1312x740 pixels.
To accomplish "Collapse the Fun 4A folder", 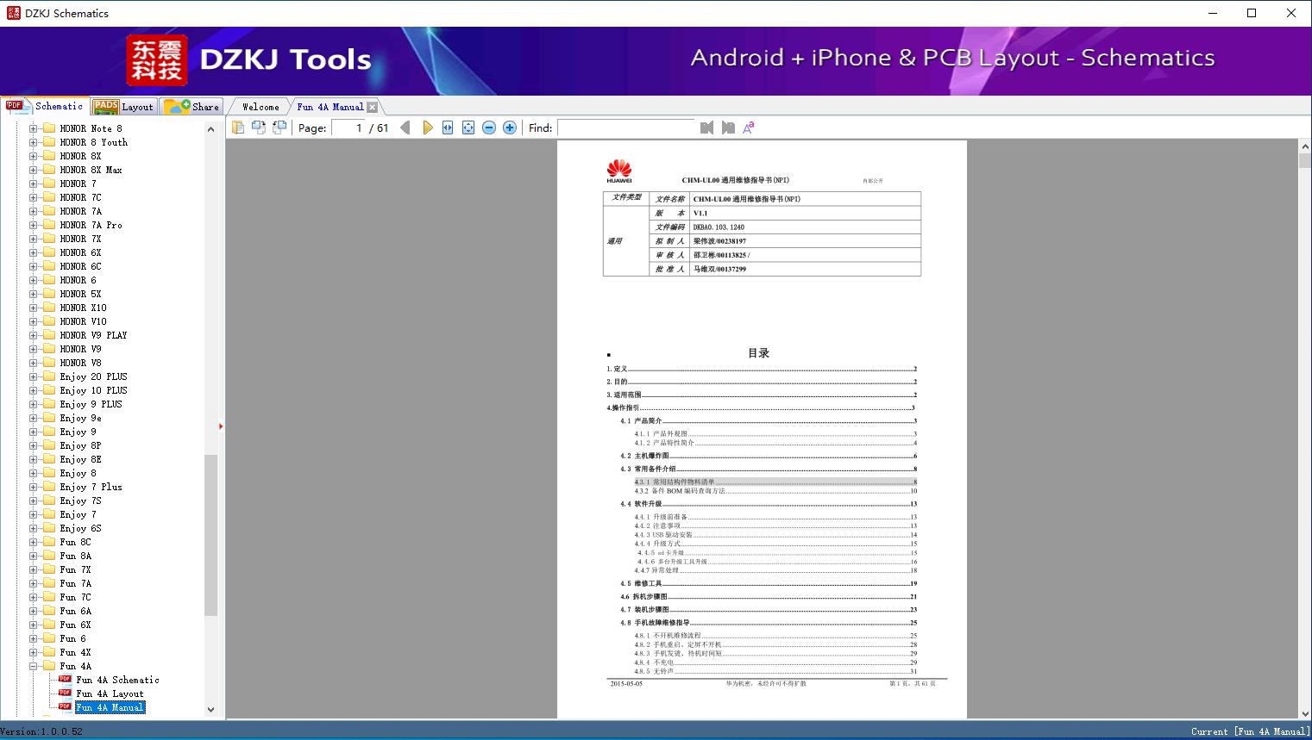I will pyautogui.click(x=33, y=666).
